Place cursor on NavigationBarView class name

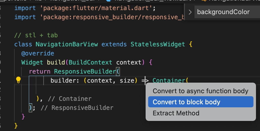[x=67, y=44]
